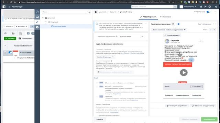Click the plus add-filter button
Screen dimensions: 220x123
(32, 27)
